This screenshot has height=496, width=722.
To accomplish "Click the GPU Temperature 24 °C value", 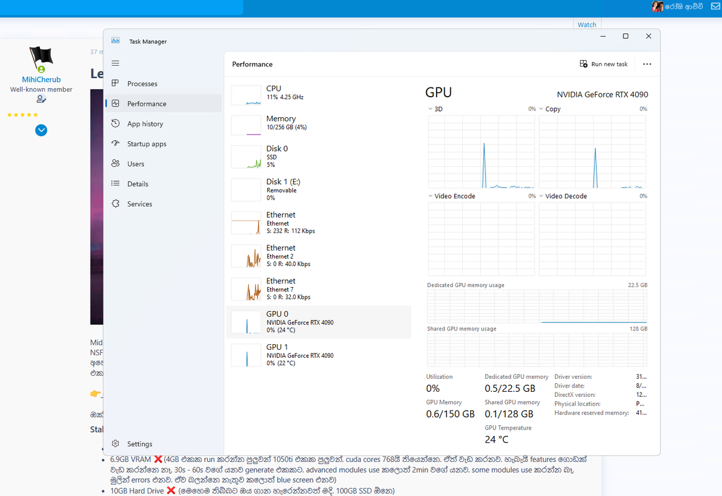I will (496, 440).
